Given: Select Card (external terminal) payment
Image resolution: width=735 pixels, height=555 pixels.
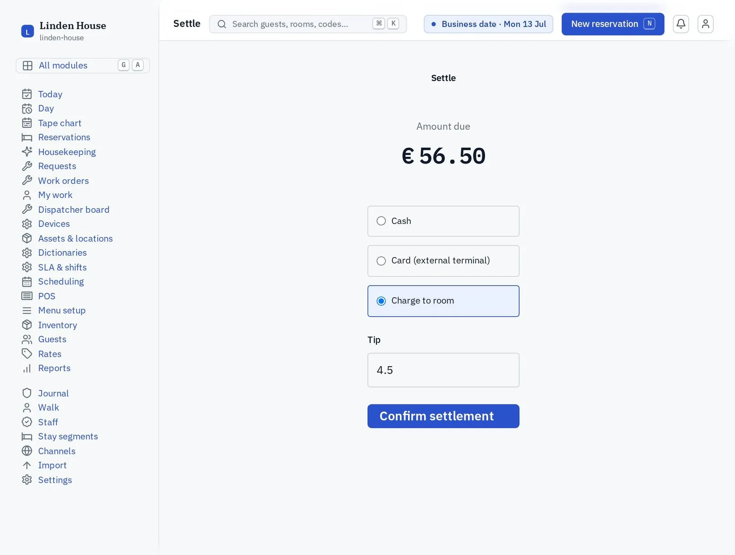Looking at the screenshot, I should tap(443, 261).
